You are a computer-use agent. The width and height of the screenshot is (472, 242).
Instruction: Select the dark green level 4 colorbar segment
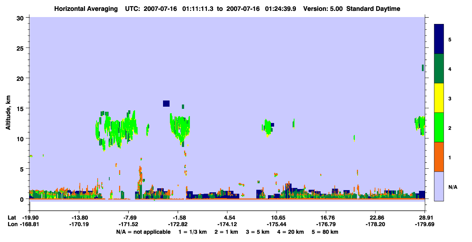439,69
